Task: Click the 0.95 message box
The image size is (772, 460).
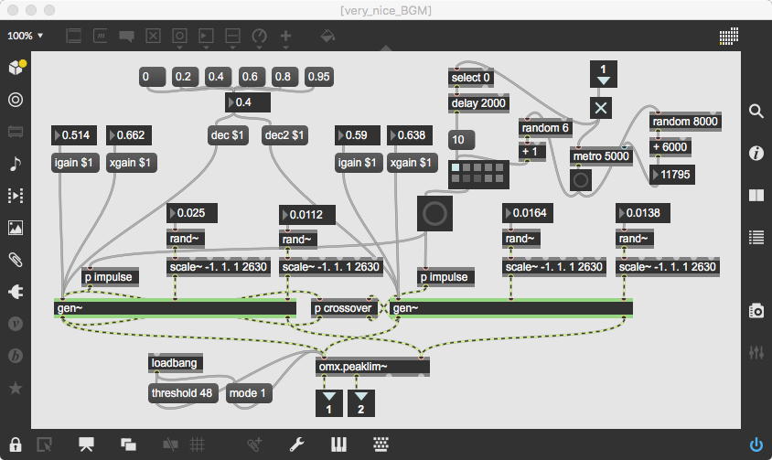Action: click(319, 77)
